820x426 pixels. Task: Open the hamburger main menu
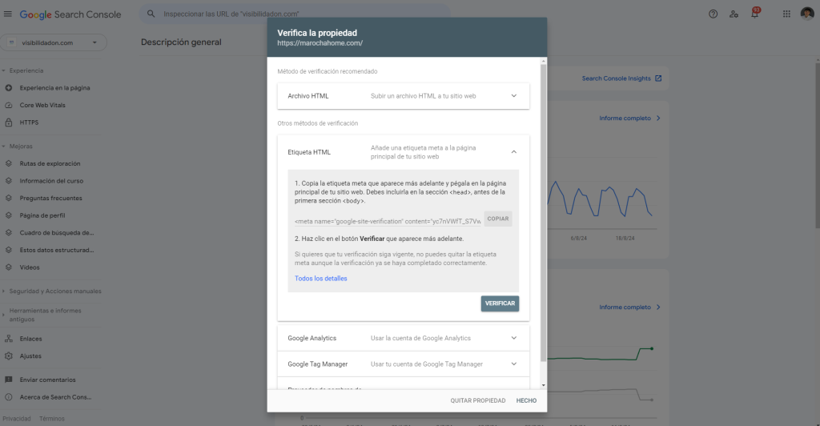(8, 14)
